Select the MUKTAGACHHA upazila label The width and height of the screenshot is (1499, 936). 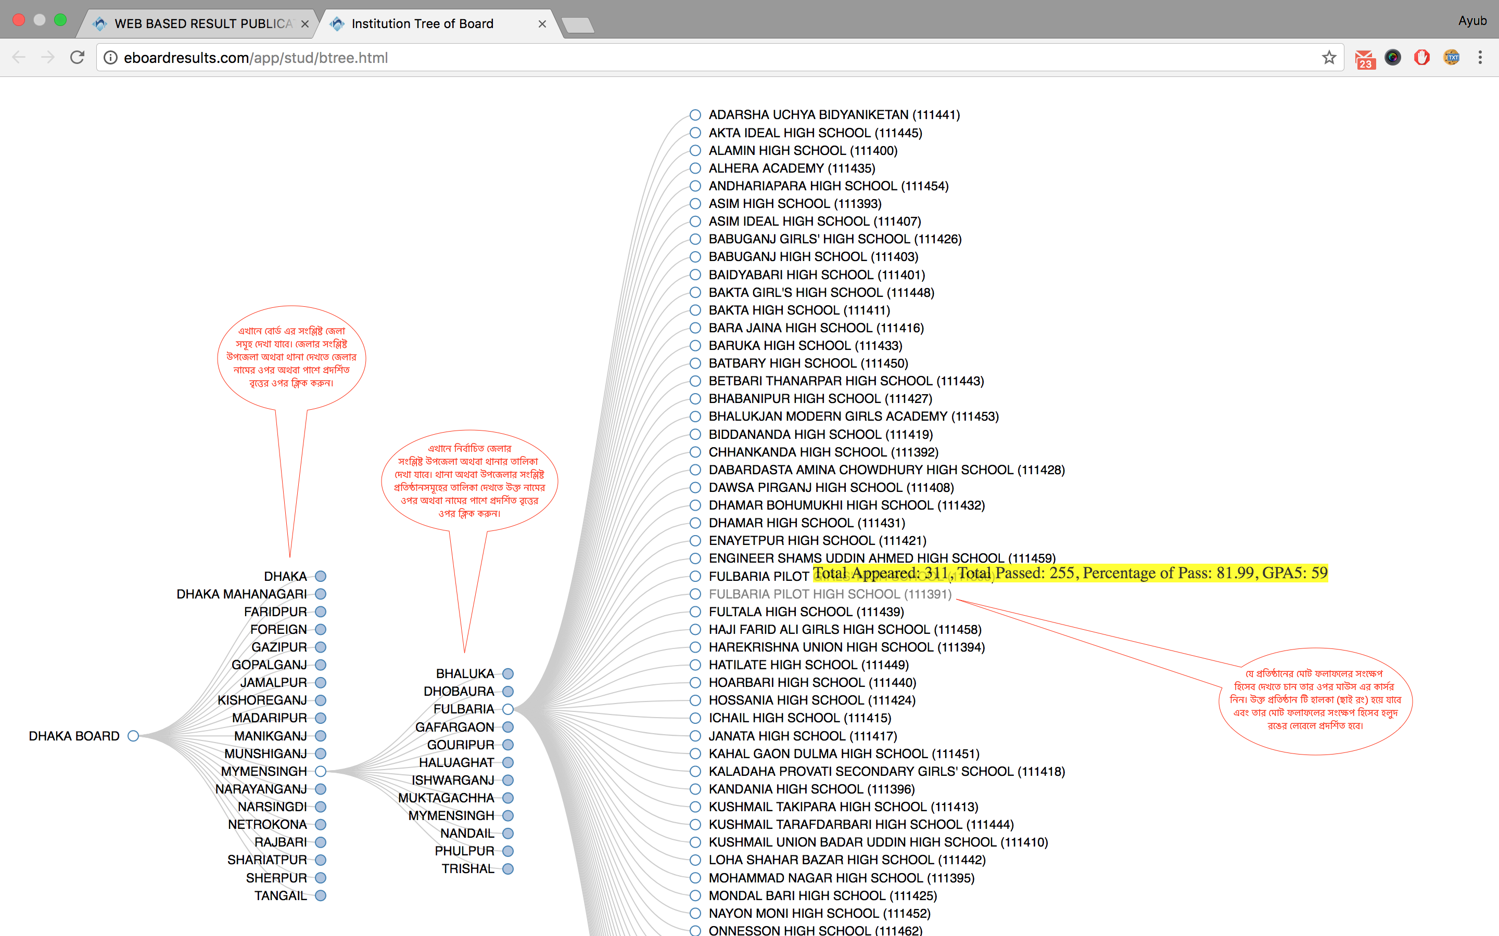(x=446, y=798)
